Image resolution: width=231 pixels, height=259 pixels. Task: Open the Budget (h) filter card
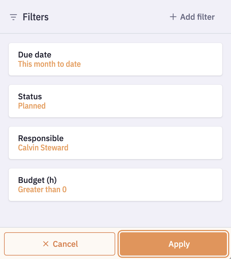pos(115,185)
